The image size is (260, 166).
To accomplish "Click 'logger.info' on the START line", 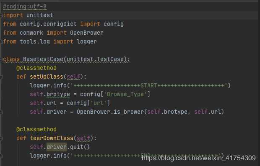I will tap(48, 85).
